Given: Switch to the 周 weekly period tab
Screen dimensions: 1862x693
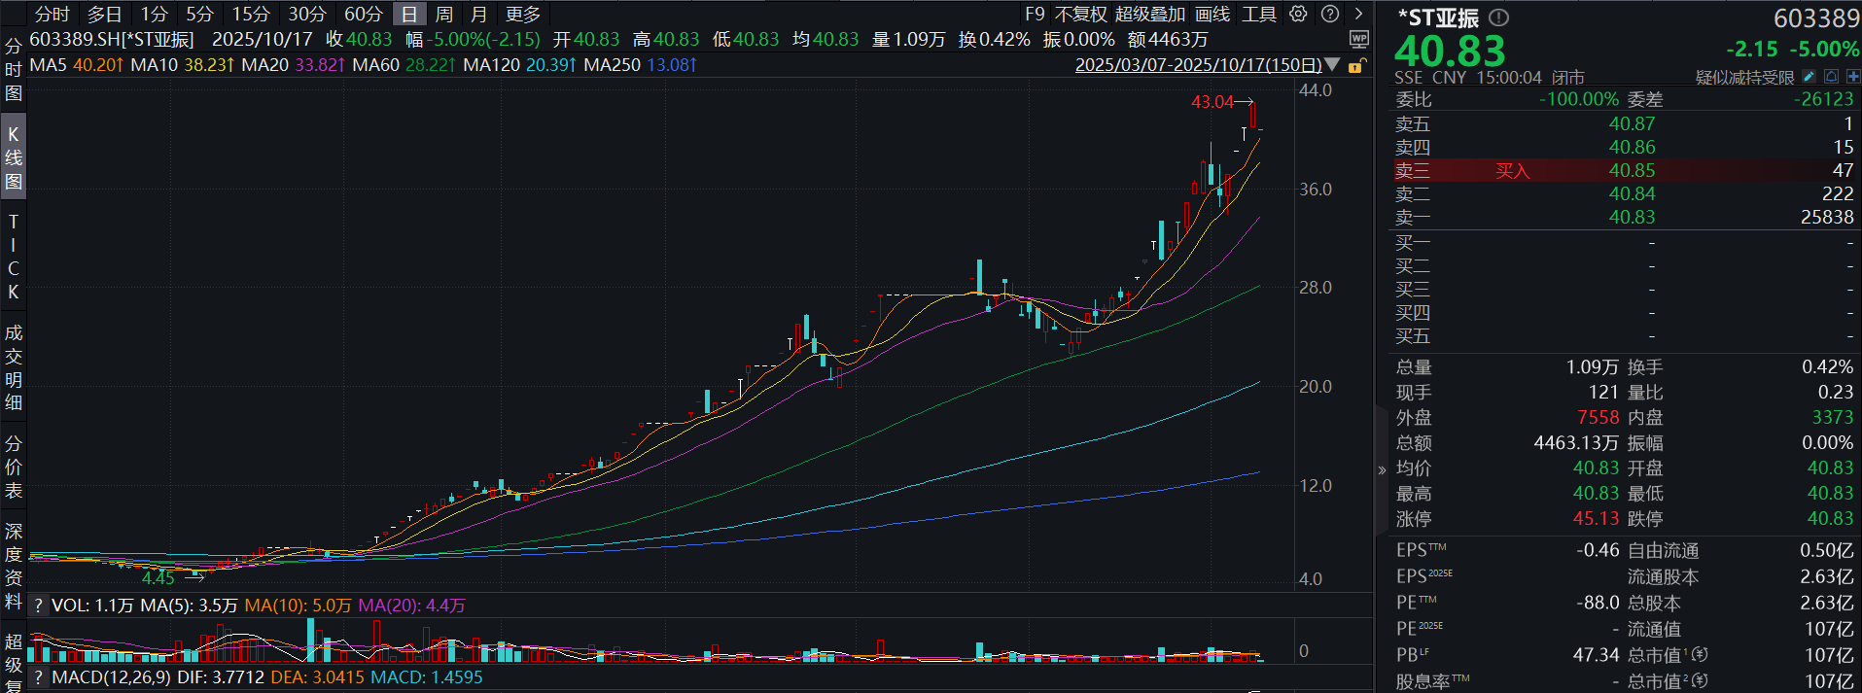Looking at the screenshot, I should tap(444, 14).
